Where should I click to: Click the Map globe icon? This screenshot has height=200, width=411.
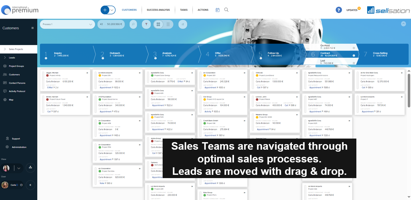(x=5, y=100)
